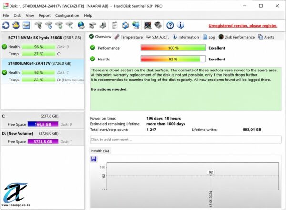286x210 pixels.
Task: Open the View menu
Action: (x=30, y=16)
